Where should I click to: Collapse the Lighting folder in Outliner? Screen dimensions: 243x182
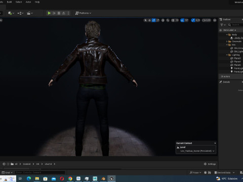[x=227, y=55]
